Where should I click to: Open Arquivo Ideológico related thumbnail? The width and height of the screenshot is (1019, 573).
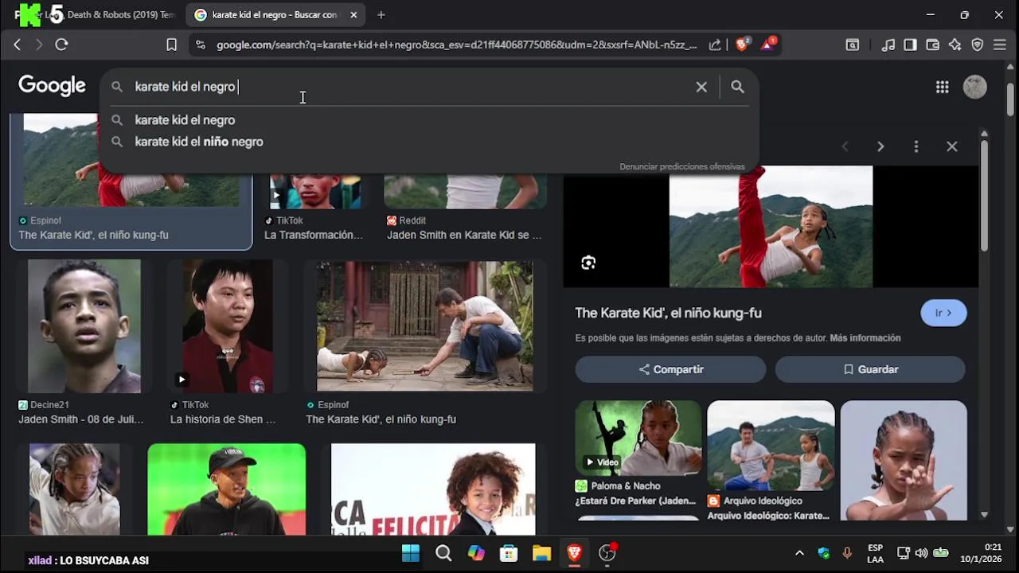coord(771,446)
